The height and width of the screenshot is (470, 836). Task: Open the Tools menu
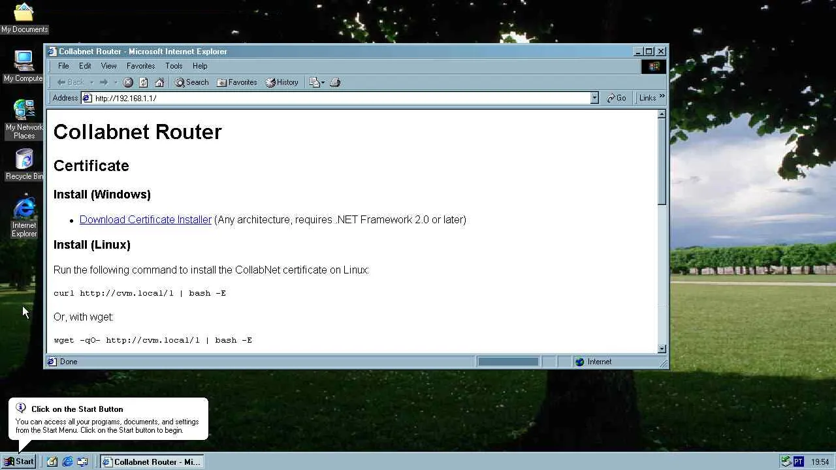[x=174, y=66]
